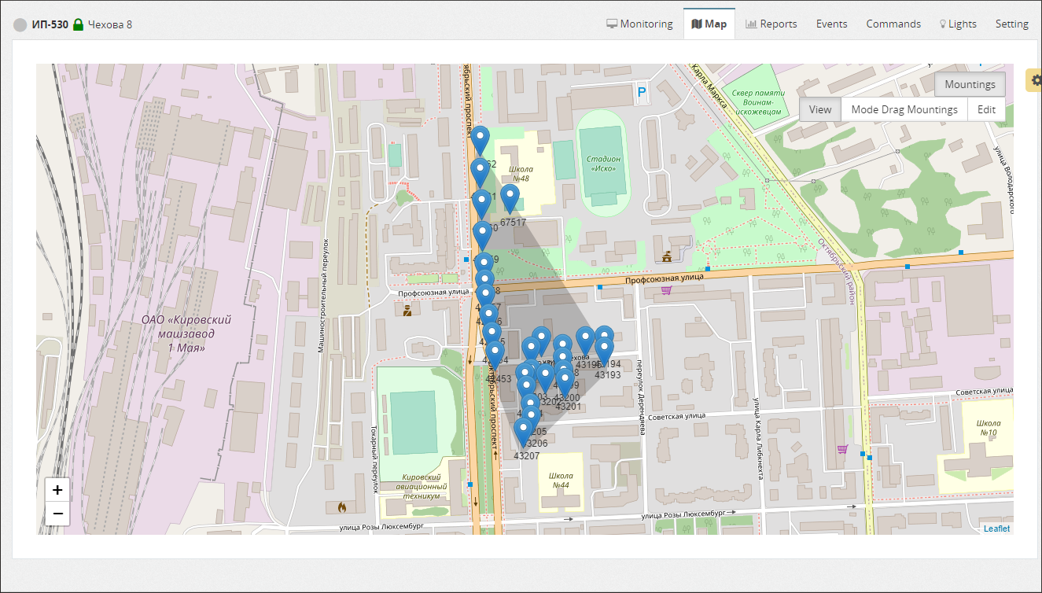This screenshot has width=1042, height=593.
Task: Open the Mountings layer control
Action: coord(970,84)
